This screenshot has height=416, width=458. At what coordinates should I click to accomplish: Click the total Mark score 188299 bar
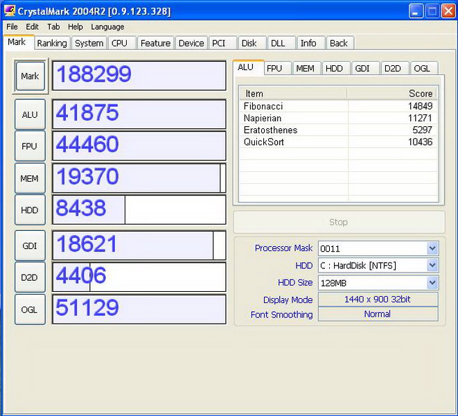coord(139,76)
